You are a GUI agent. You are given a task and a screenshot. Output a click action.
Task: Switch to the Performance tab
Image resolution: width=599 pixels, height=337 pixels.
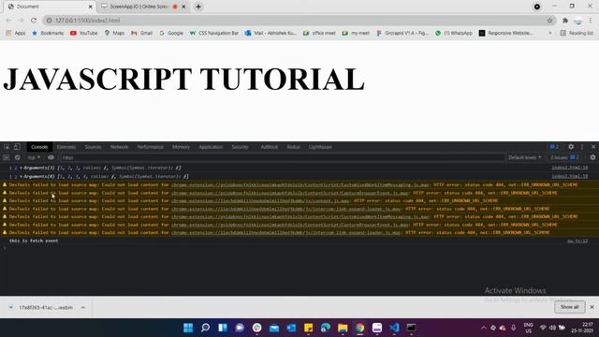point(150,147)
